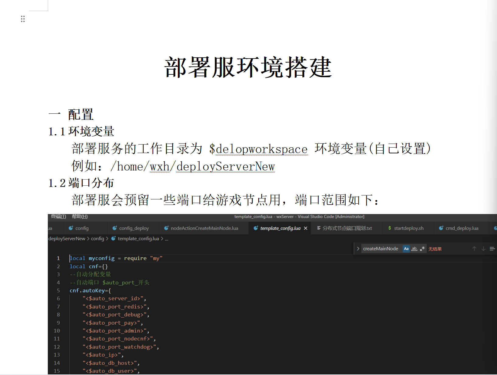Click line number 1 in editor gutter
This screenshot has height=375, width=497.
(x=58, y=258)
